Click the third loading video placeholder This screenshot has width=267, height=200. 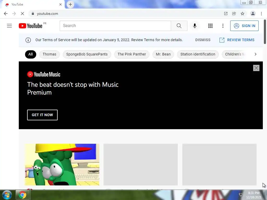click(x=219, y=165)
